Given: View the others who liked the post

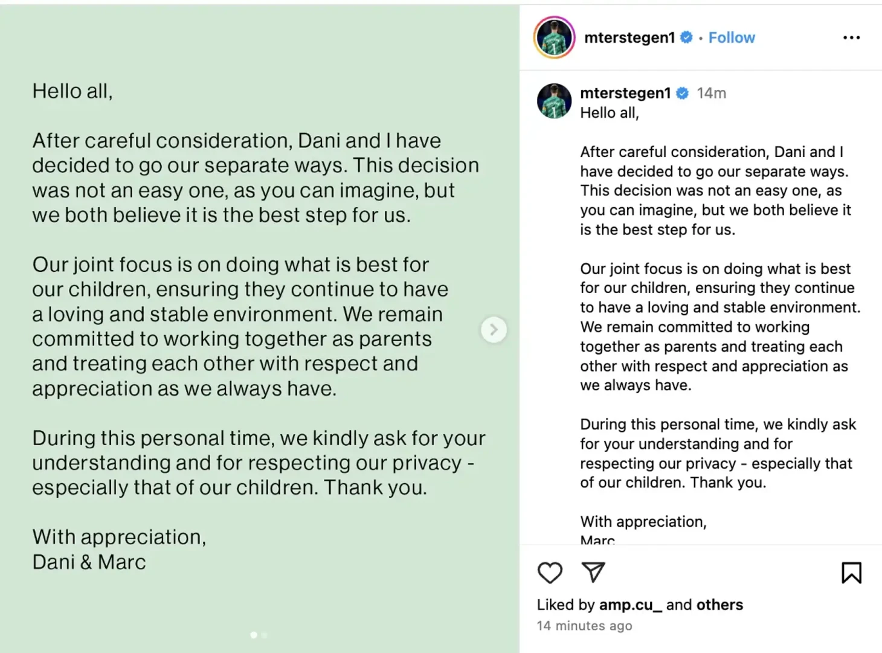Looking at the screenshot, I should click(719, 605).
